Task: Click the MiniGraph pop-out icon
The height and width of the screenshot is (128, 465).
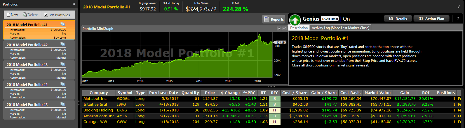Action: click(x=284, y=28)
